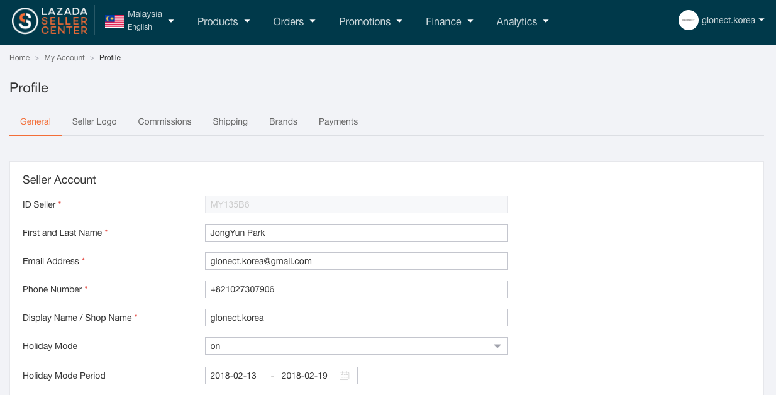Open the Finance menu

coord(450,21)
